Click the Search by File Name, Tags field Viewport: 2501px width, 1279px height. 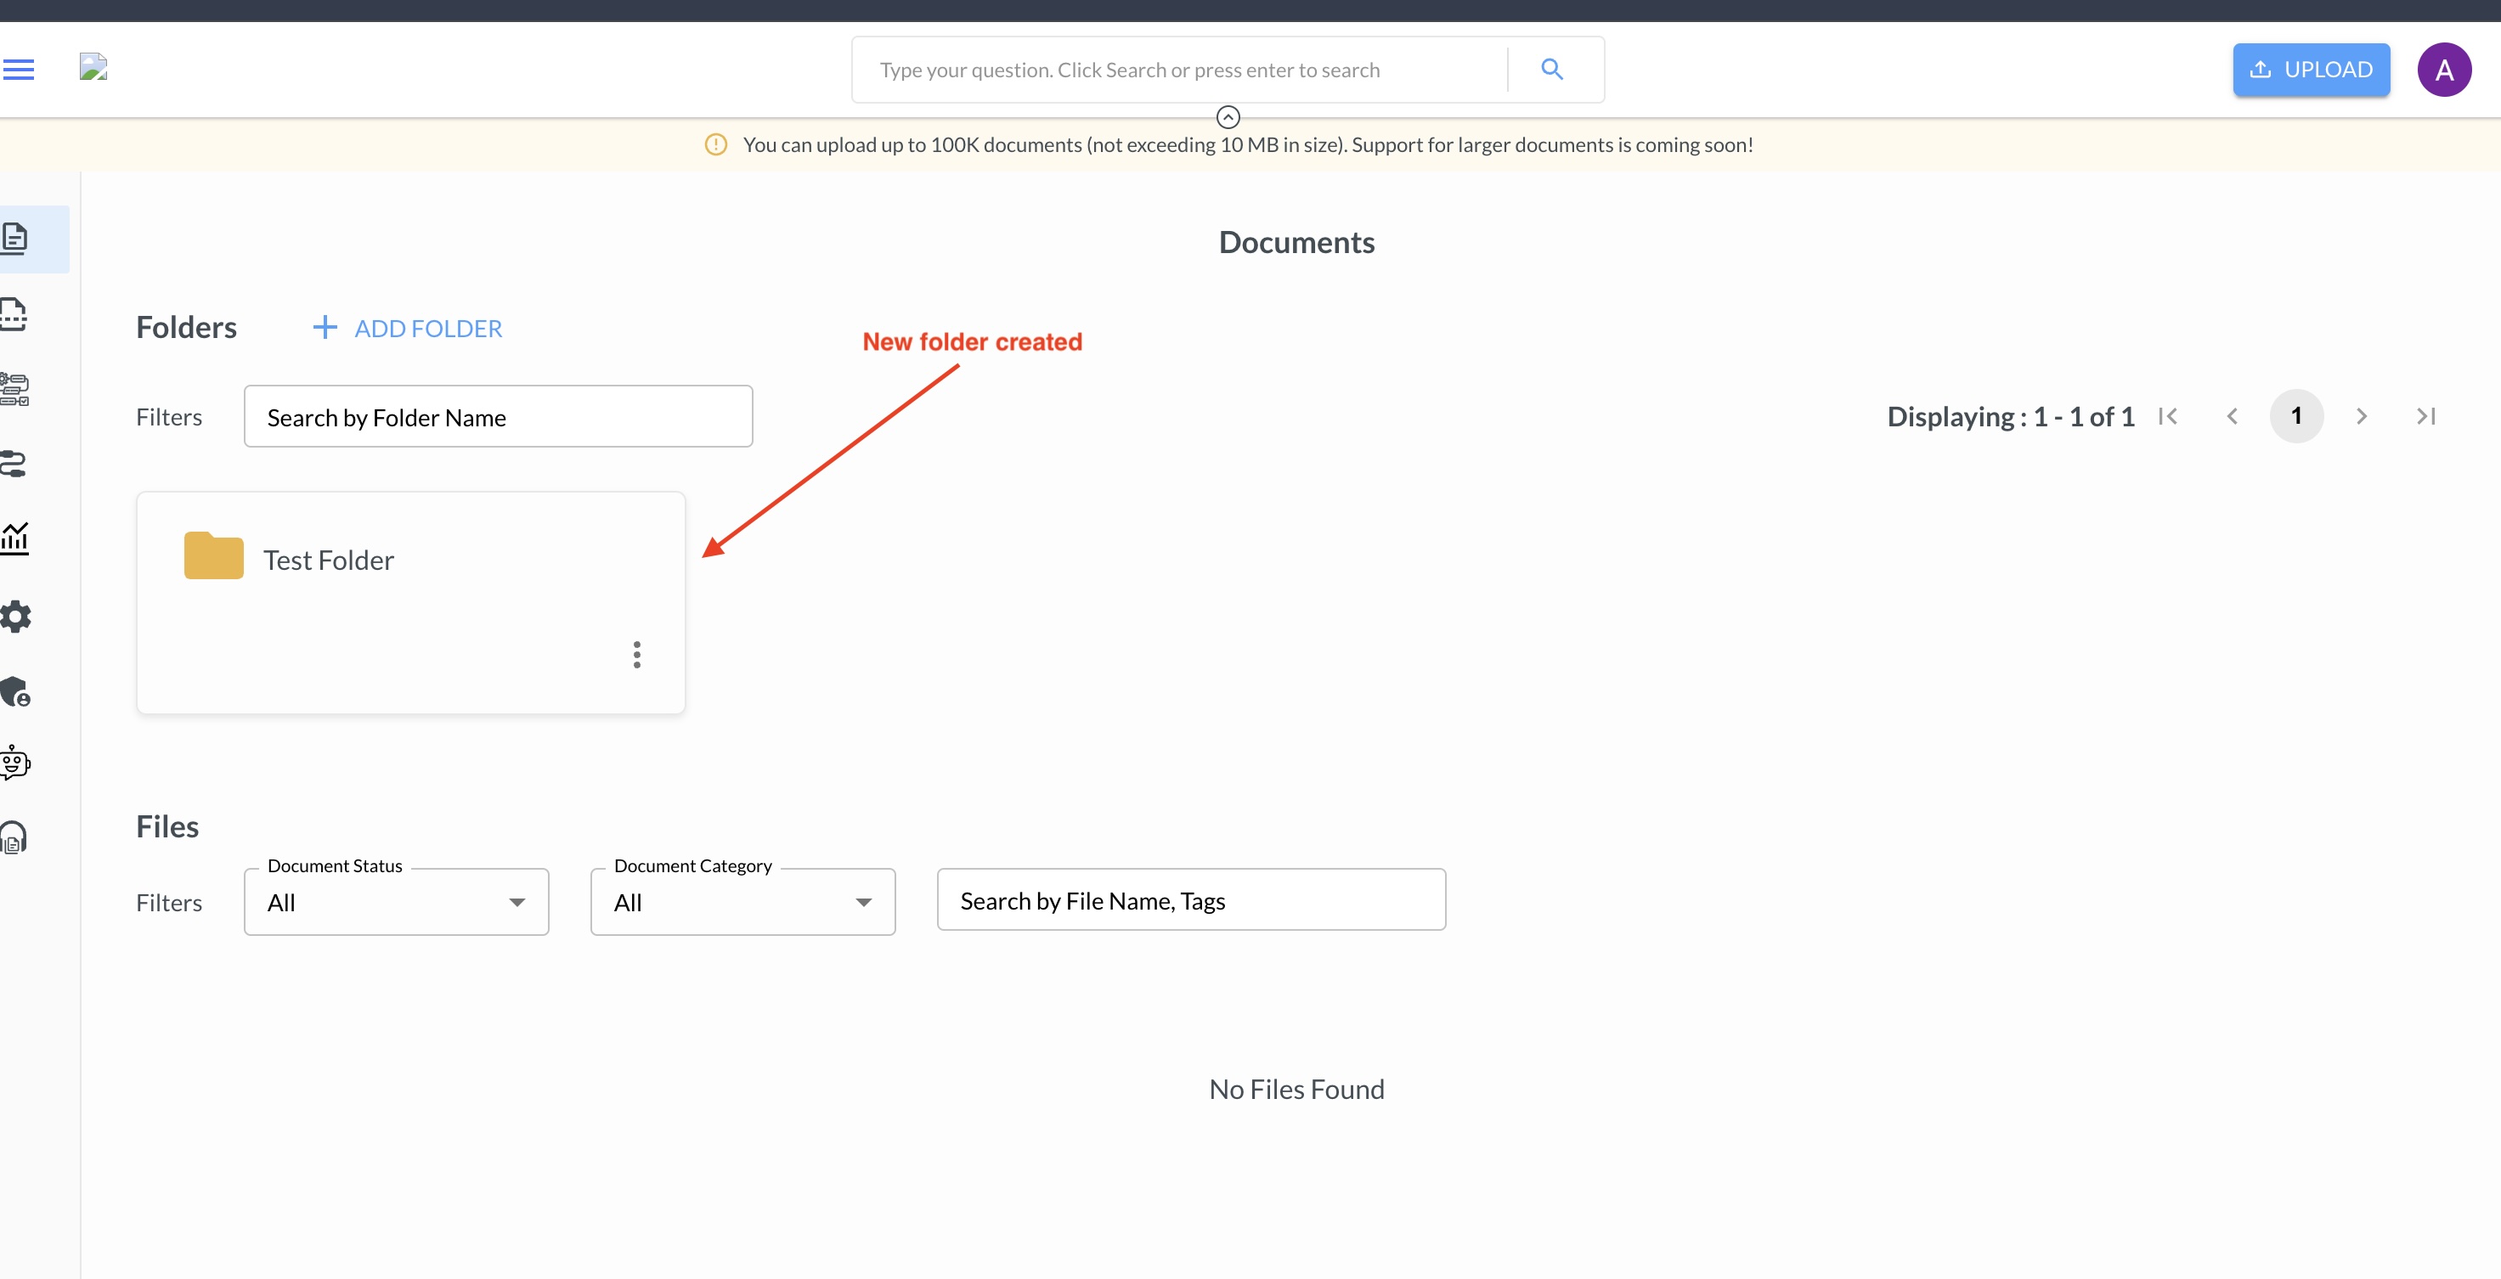pyautogui.click(x=1191, y=899)
